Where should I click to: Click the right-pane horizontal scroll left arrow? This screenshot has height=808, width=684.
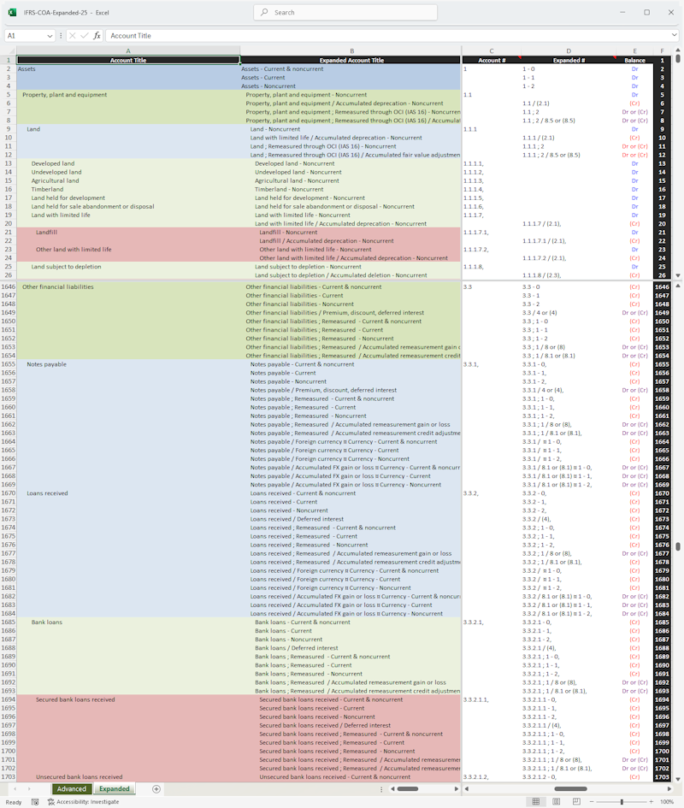[467, 789]
